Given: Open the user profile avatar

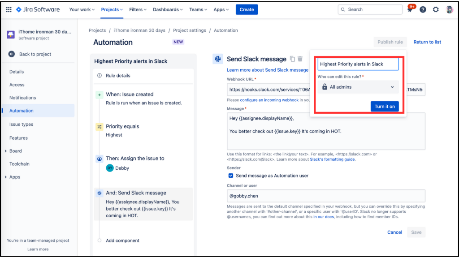Looking at the screenshot, I should pyautogui.click(x=449, y=10).
